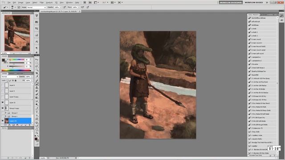Open the brush Flow slider arrow
The width and height of the screenshot is (285, 160).
pos(79,7)
